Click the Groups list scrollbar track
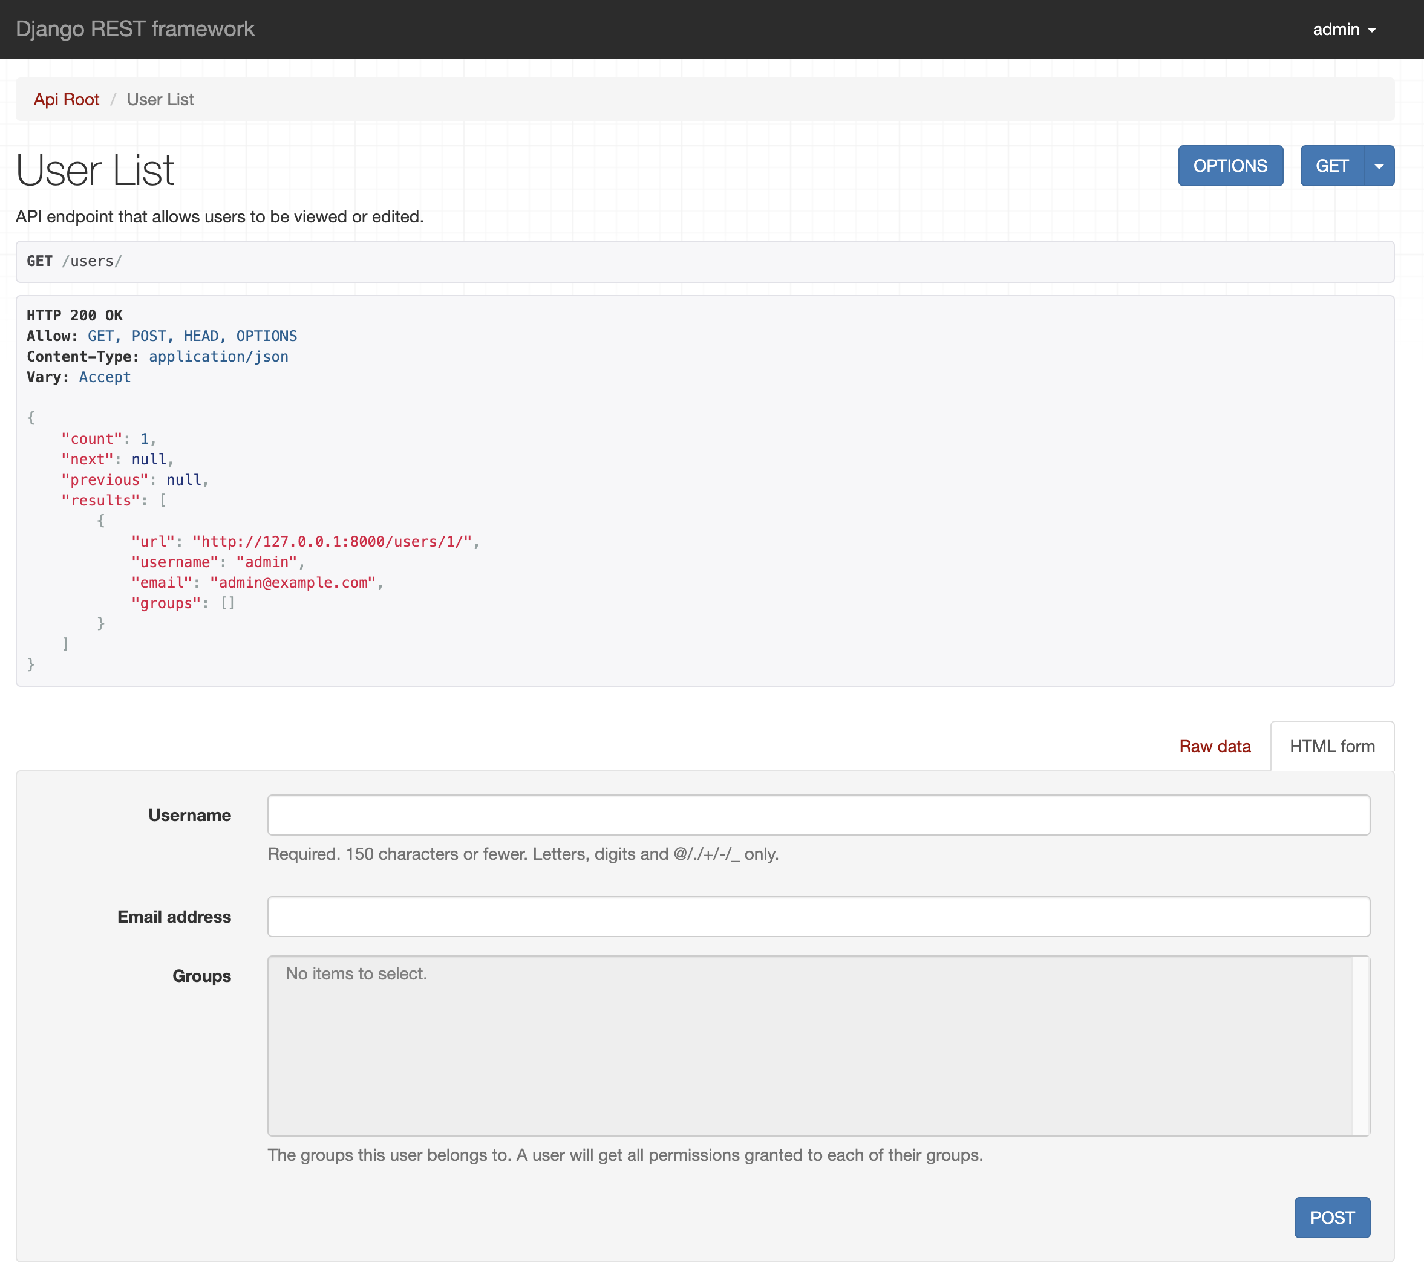Image resolution: width=1424 pixels, height=1283 pixels. pyautogui.click(x=1360, y=1045)
